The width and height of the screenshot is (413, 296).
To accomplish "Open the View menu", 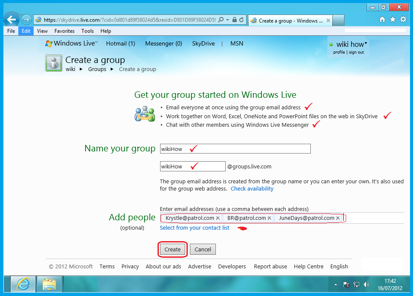I will click(42, 31).
